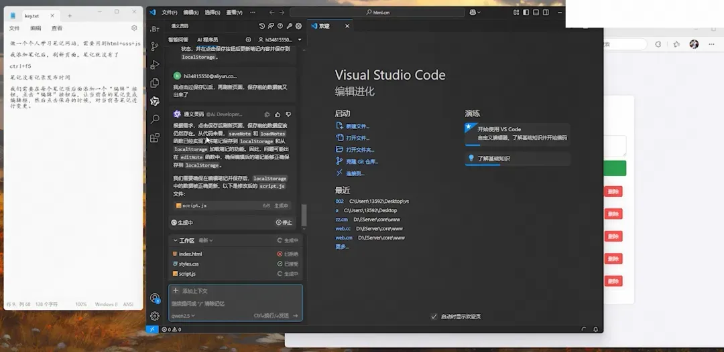The width and height of the screenshot is (724, 352).
Task: Open 文件 menu in Notepad
Action: tap(14, 28)
